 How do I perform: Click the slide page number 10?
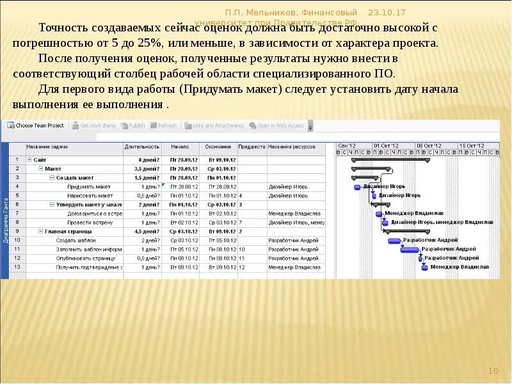[493, 371]
